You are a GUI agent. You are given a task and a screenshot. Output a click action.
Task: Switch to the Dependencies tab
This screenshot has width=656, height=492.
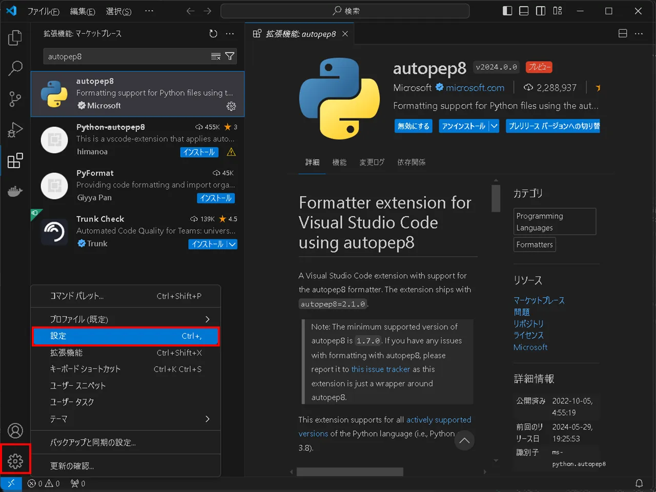[411, 162]
